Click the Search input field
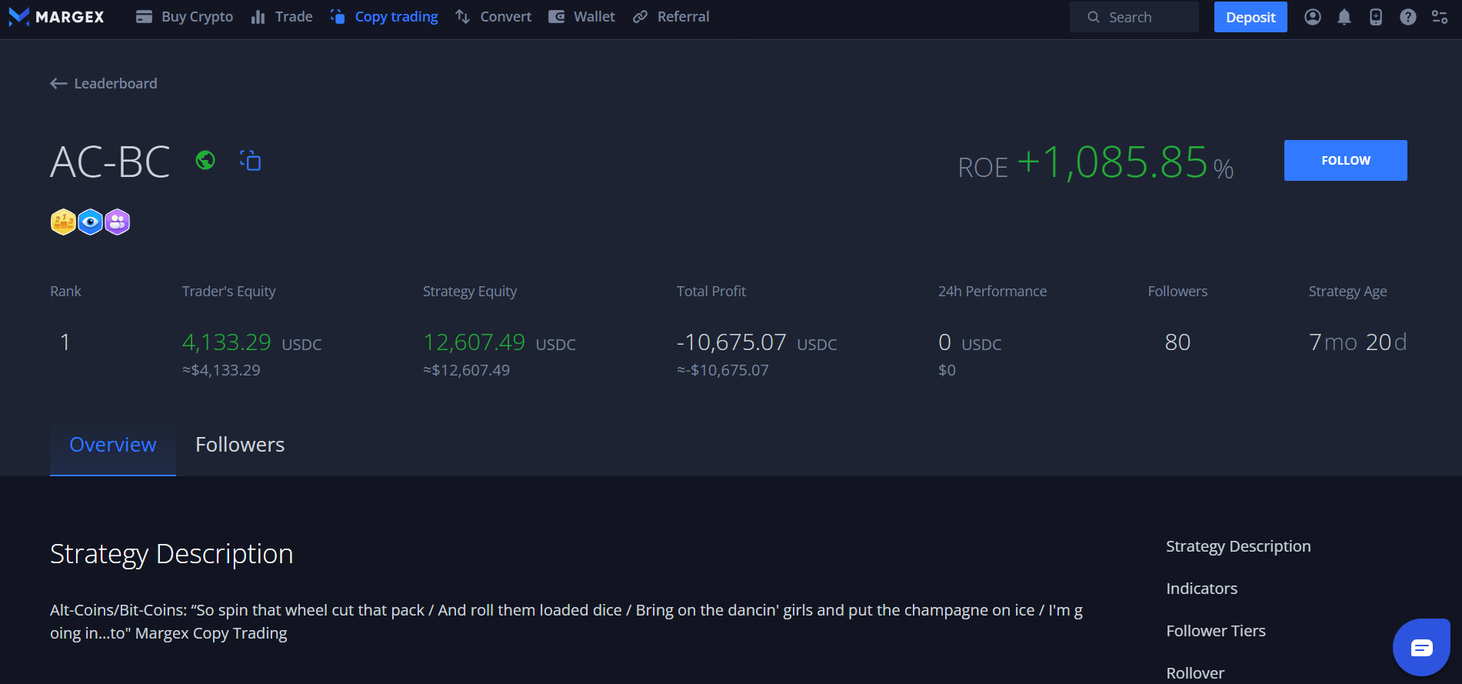This screenshot has height=684, width=1462. [x=1134, y=17]
